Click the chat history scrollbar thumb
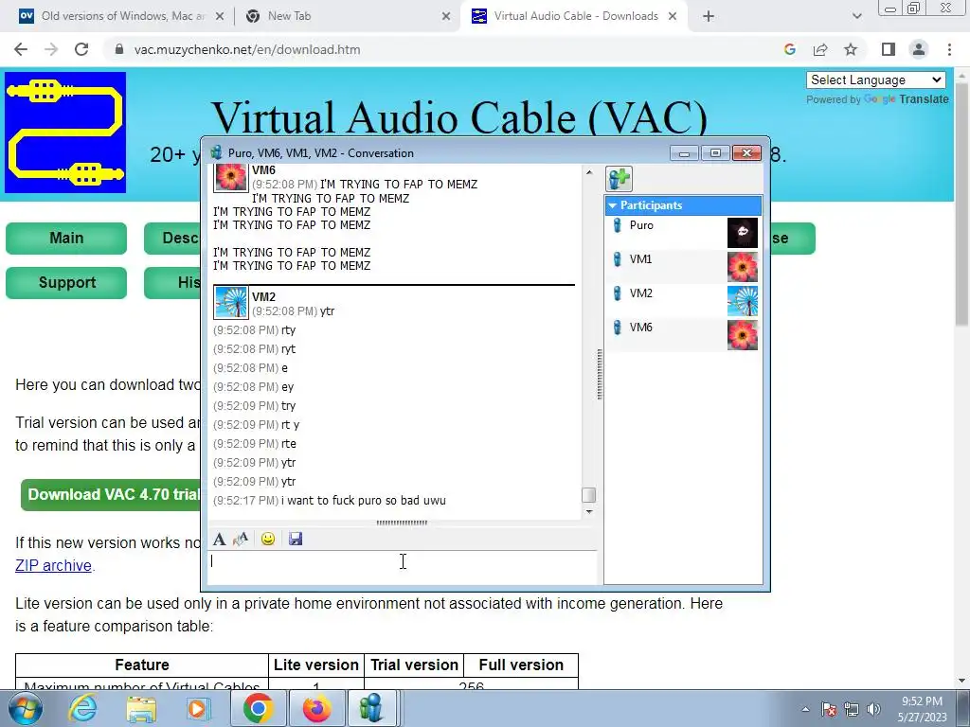The image size is (970, 727). (x=589, y=494)
